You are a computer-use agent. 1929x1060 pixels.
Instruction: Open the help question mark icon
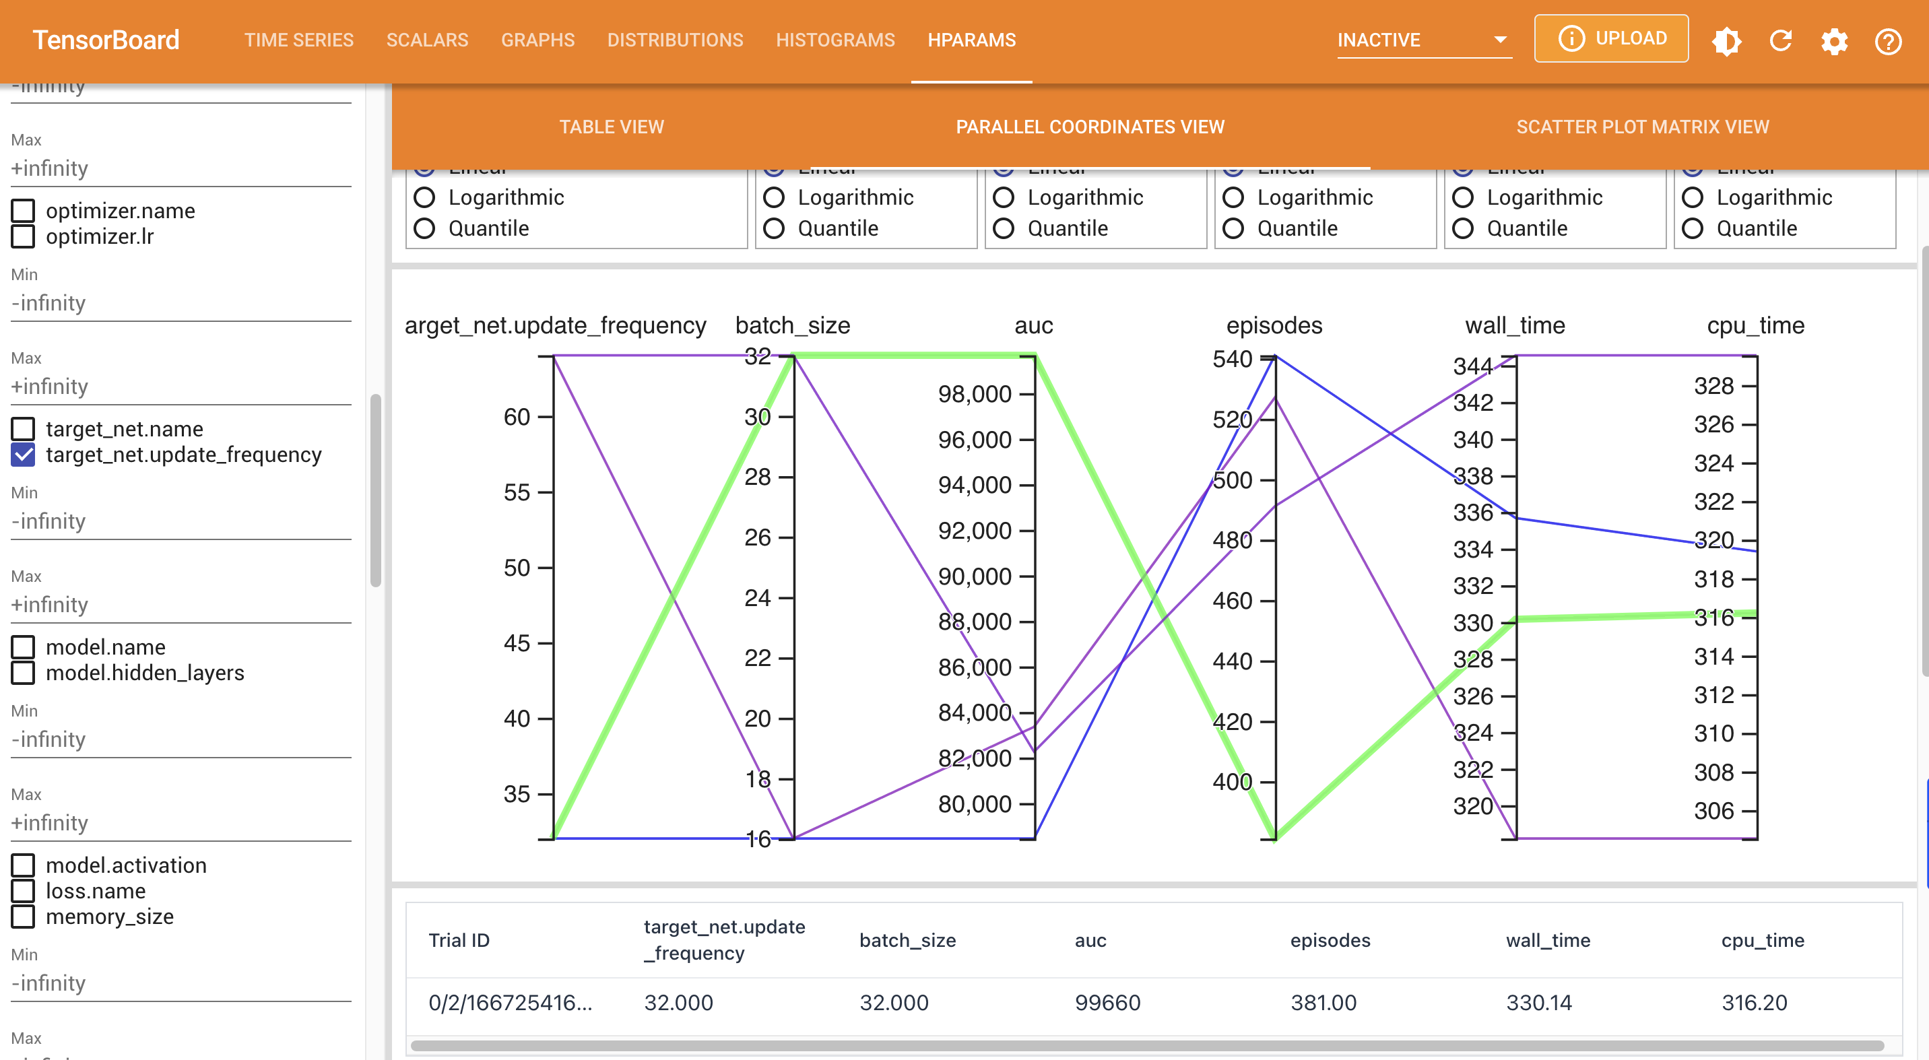click(1889, 40)
